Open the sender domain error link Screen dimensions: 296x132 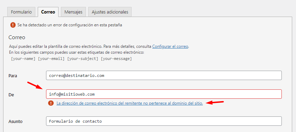130,103
